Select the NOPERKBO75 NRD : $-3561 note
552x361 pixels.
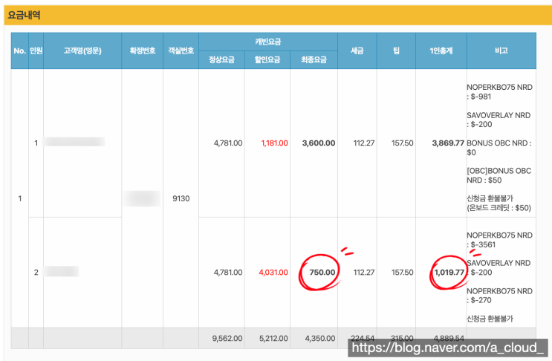[x=499, y=240]
